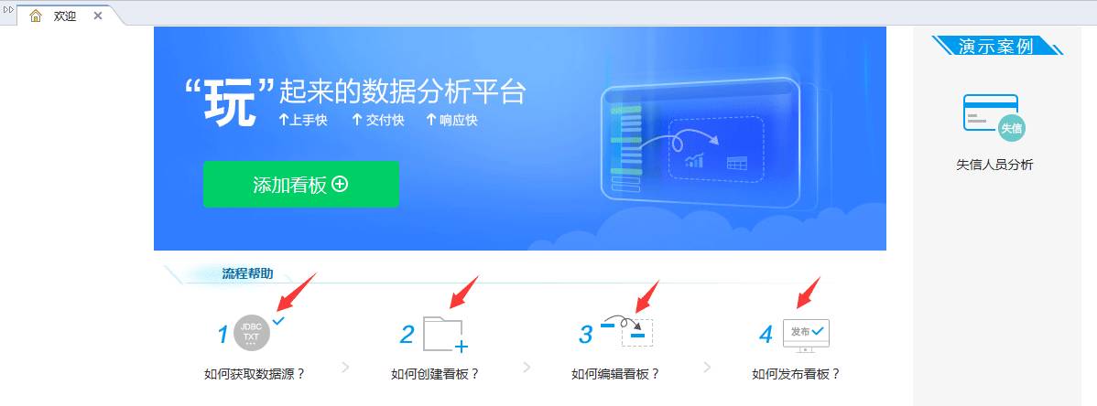1097x406 pixels.
Task: Click the JDBC TXT data source icon
Action: (251, 332)
